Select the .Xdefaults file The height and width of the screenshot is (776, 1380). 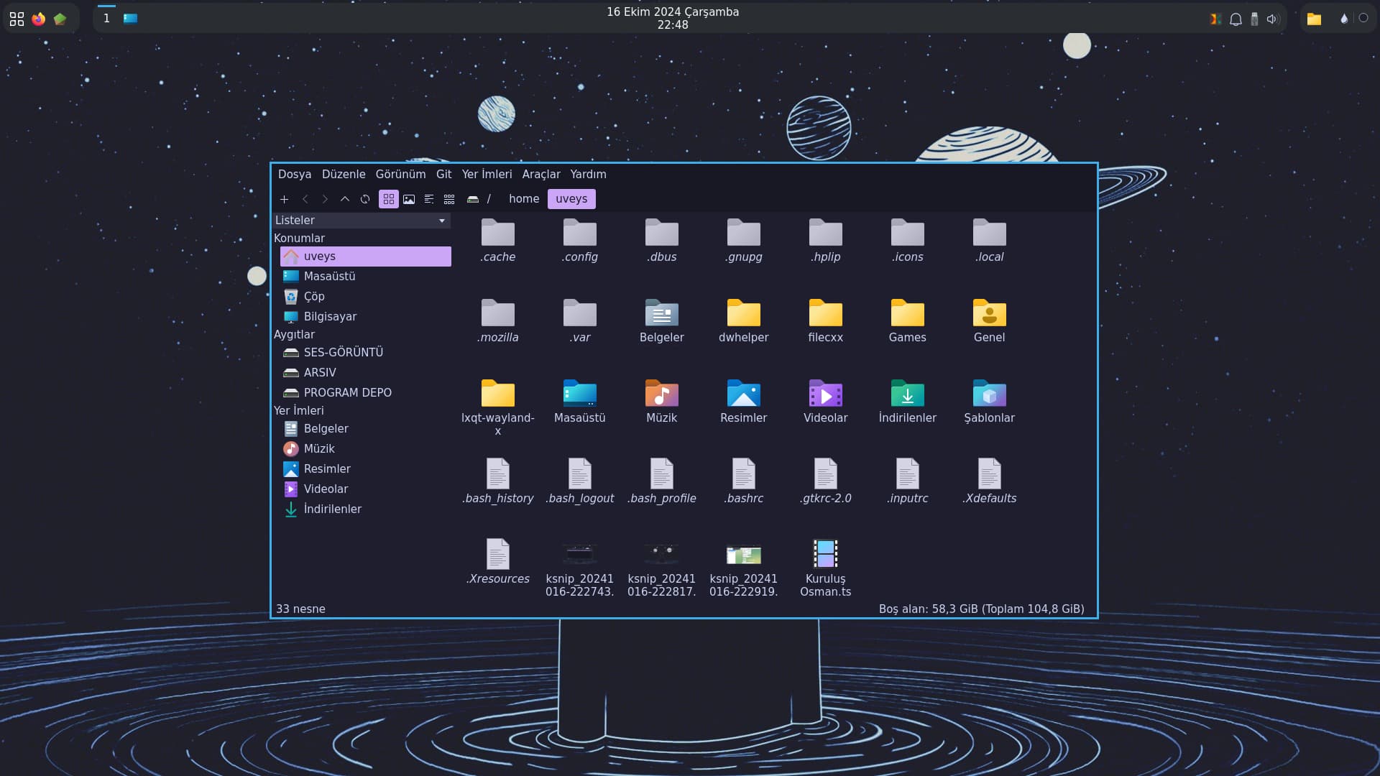(990, 482)
